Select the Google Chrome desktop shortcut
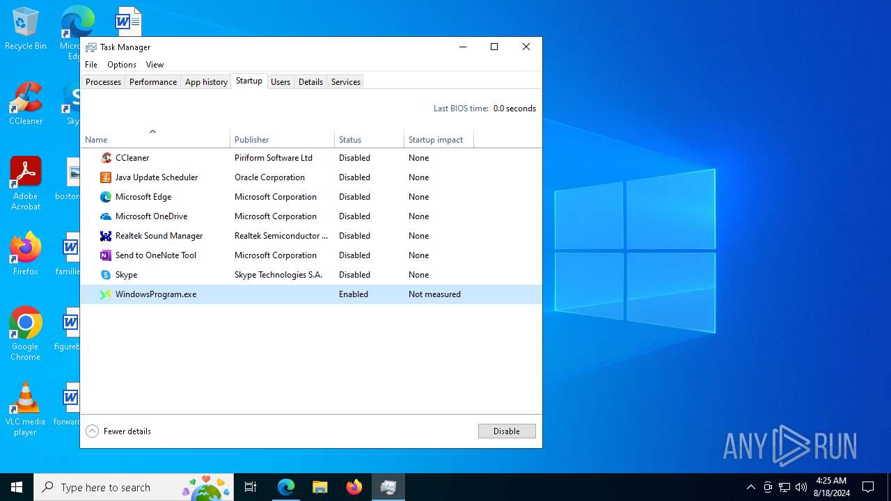891x501 pixels. [26, 334]
